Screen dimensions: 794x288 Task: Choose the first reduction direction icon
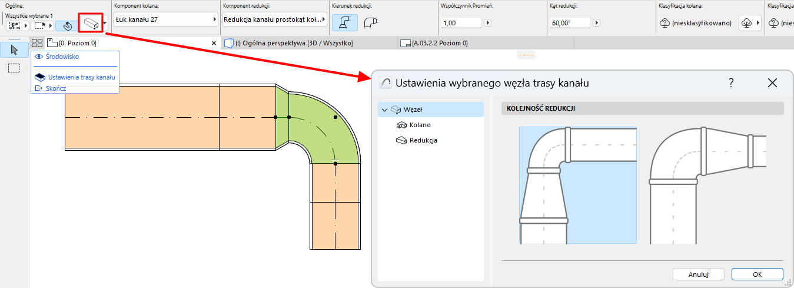tap(344, 22)
